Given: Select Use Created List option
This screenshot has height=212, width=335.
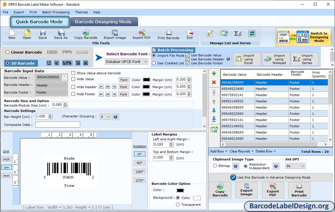Looking at the screenshot, I should (154, 63).
